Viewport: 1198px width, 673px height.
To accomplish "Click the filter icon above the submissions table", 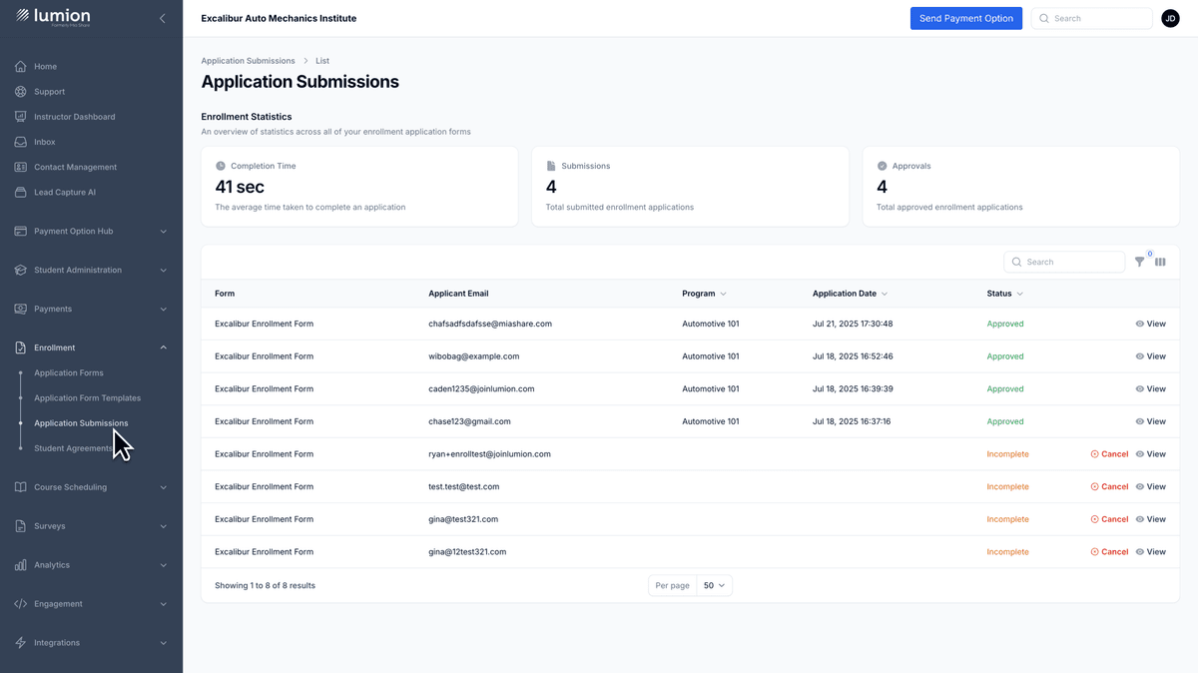I will point(1139,262).
